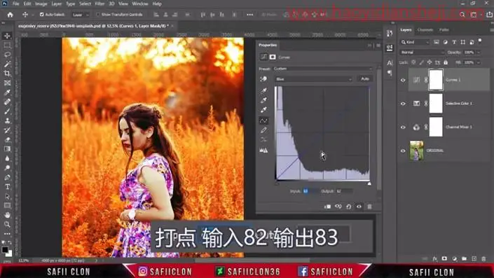Hide the Curves 1 layer

coord(403,80)
